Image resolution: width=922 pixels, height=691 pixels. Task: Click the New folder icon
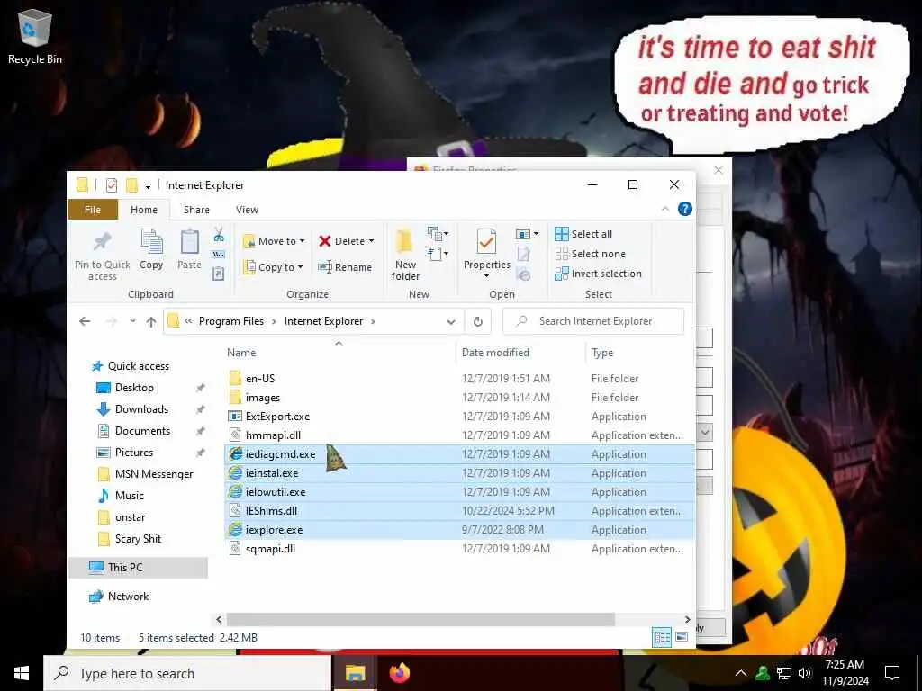coord(404,241)
